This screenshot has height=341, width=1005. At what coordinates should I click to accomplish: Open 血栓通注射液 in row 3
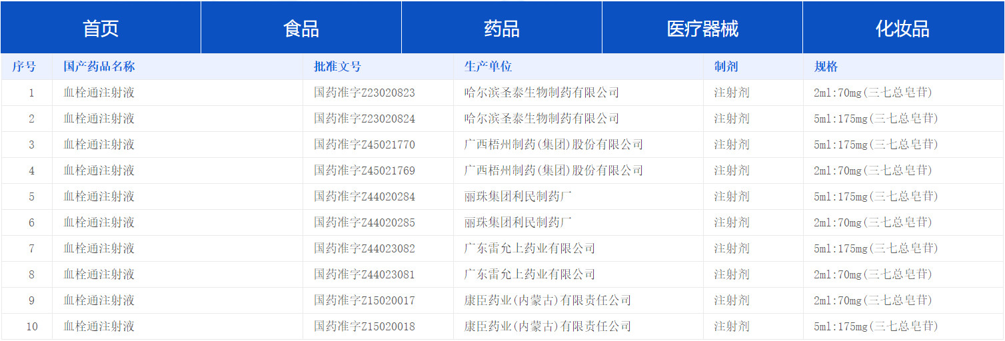click(99, 145)
